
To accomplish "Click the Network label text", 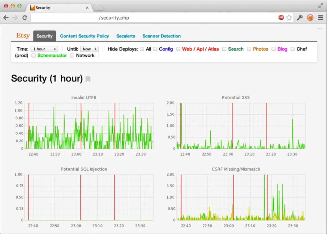I will coord(85,55).
